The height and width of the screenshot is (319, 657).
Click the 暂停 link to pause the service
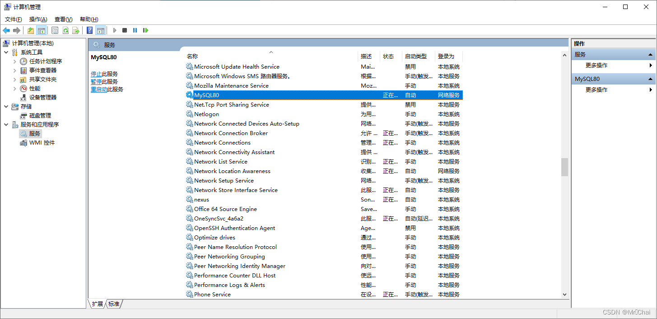pos(96,81)
